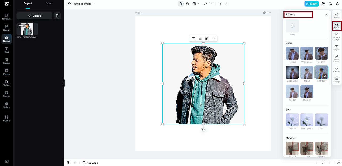Open the Filters panel

336,15
